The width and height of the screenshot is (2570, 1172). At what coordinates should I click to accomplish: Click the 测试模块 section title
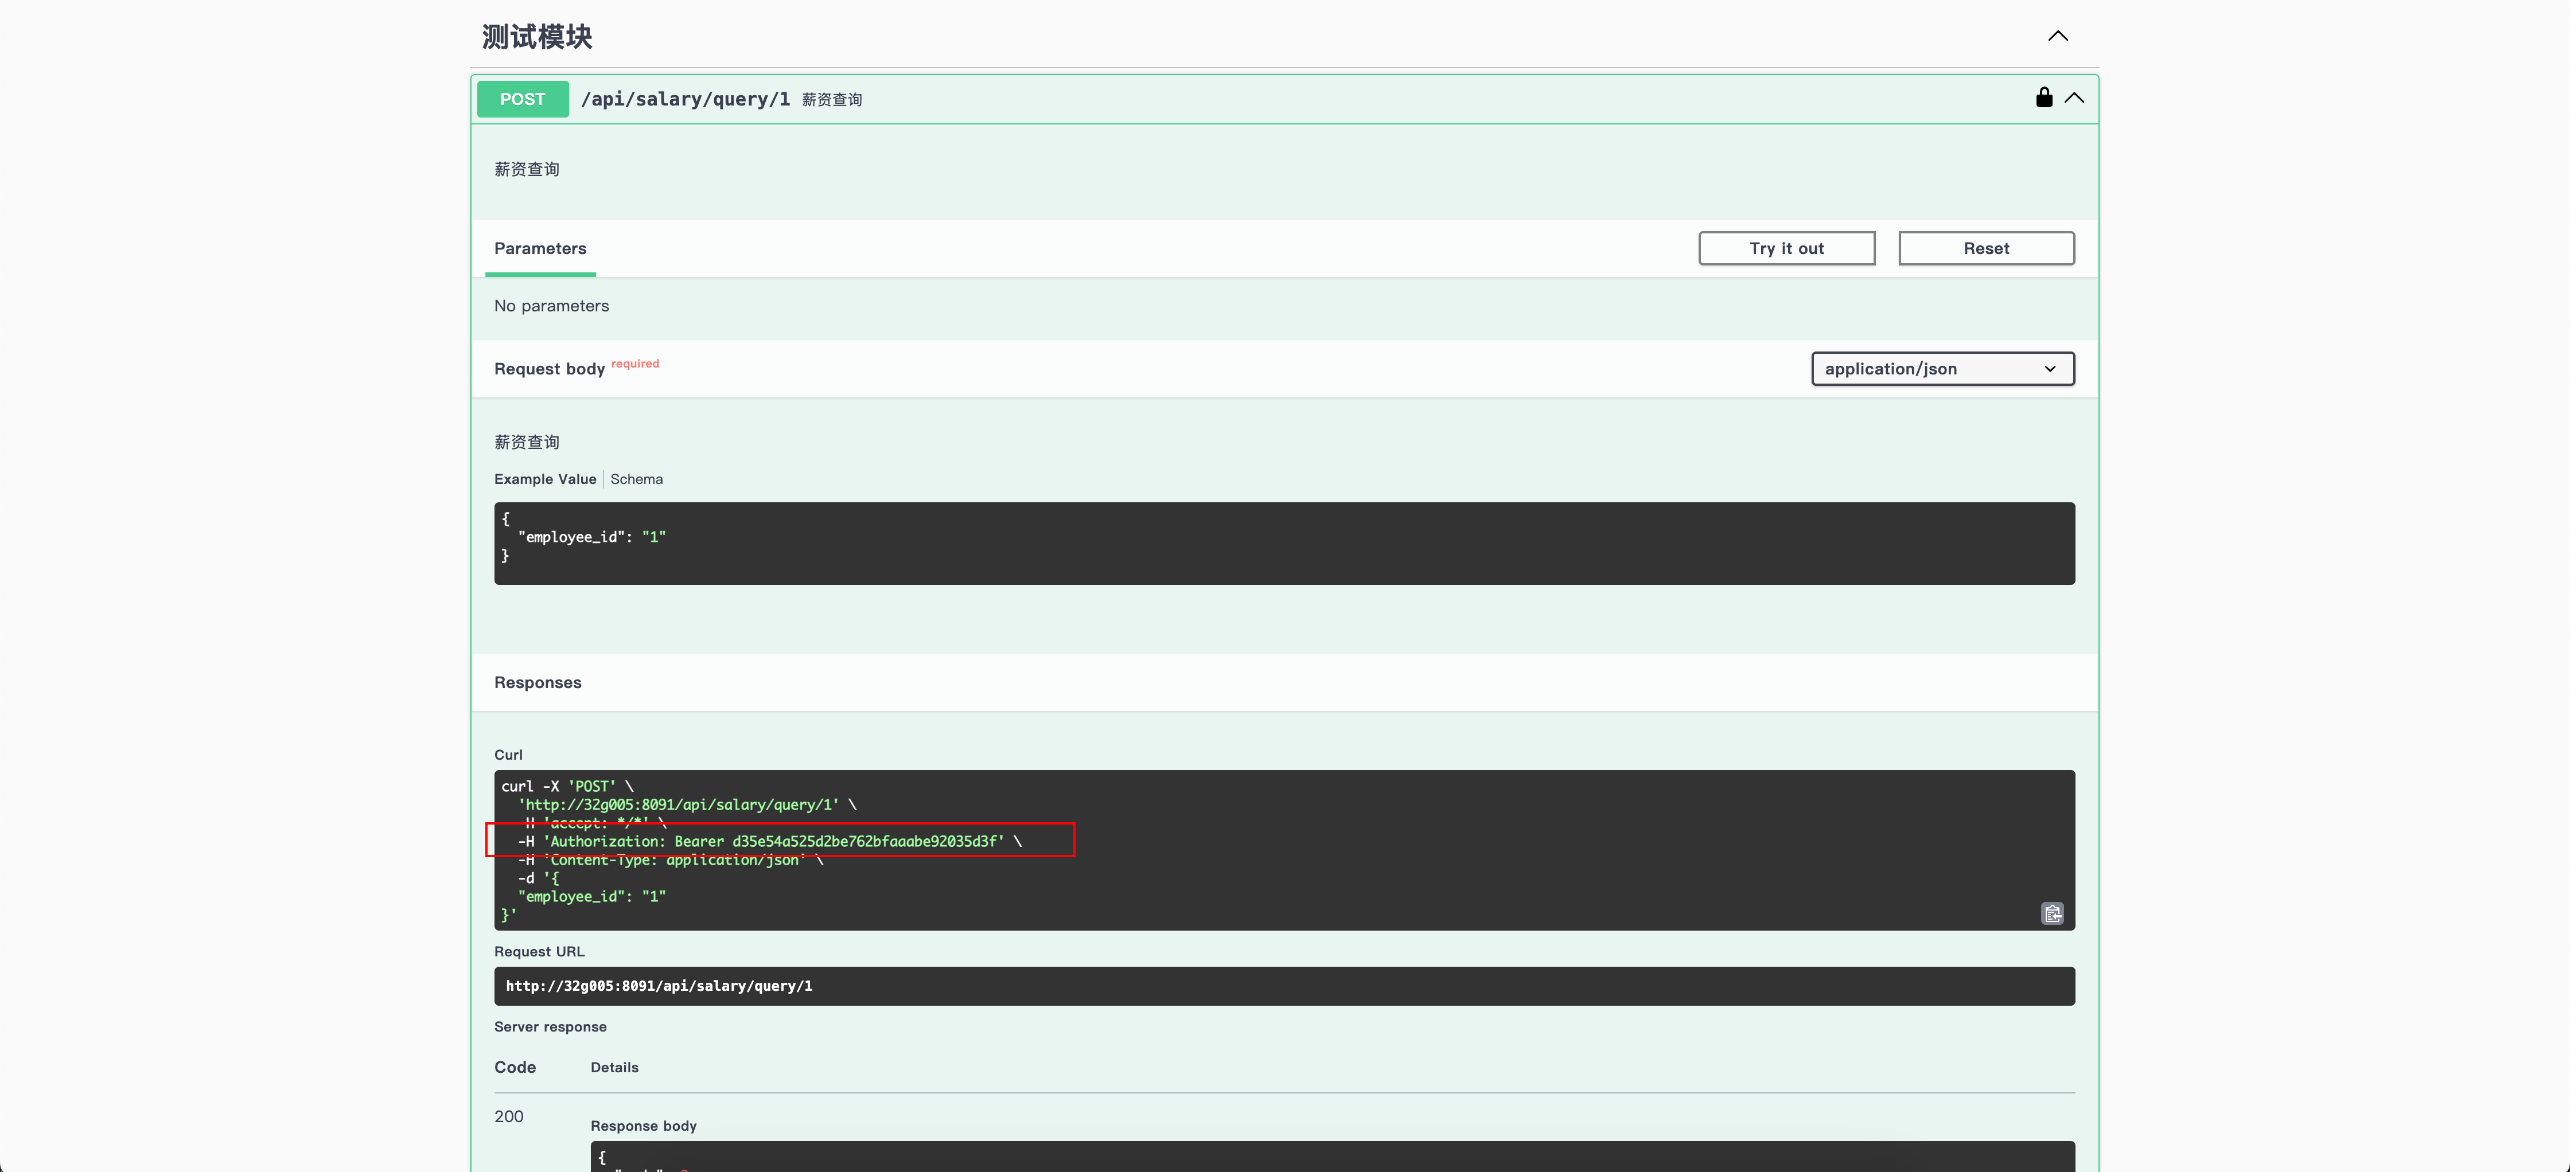(x=537, y=37)
